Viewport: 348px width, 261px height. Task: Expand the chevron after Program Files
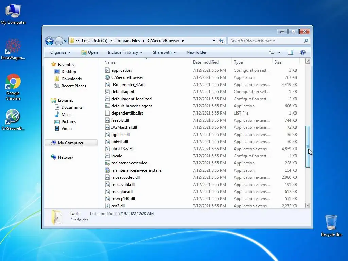(x=144, y=41)
